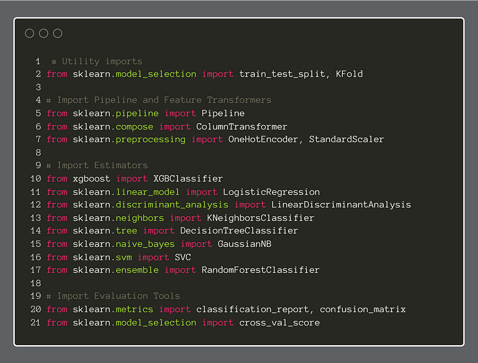Click 'OneHotEncoder' on line 7
Viewport: 478px width, 363px height.
click(x=263, y=140)
